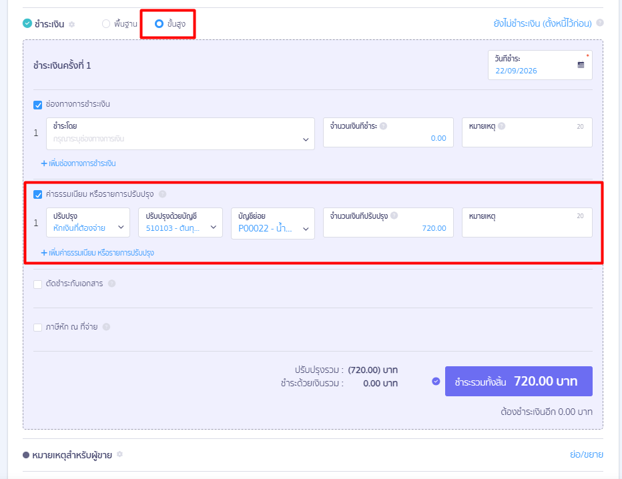The width and height of the screenshot is (622, 479).
Task: Enable the ตัดชำระกับเอกสาร checkbox
Action: click(x=37, y=284)
